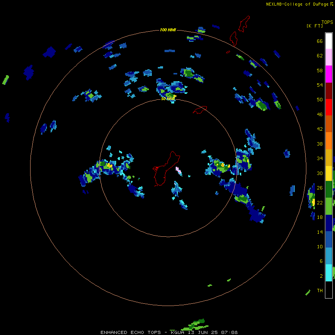Click the Guam island red outline

(x=166, y=169)
